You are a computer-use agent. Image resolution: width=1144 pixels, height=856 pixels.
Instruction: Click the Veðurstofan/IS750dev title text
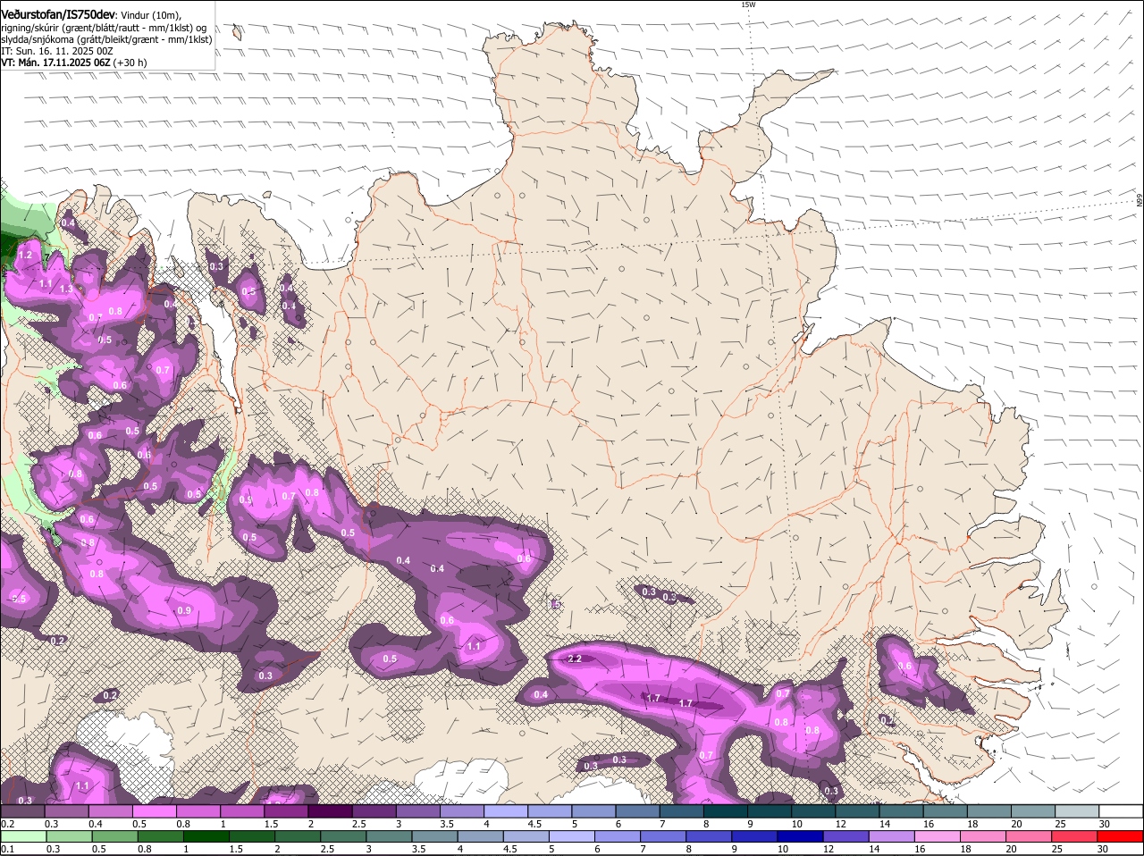58,14
